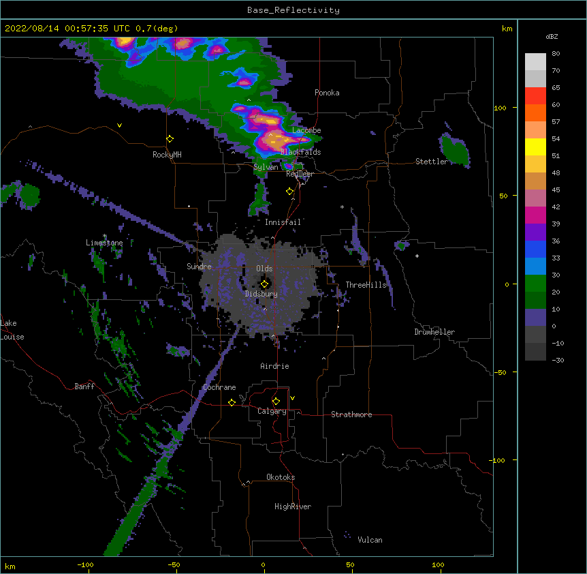Click the Base_Reflectivity title text
Screen dimensions: 587x574
293,10
